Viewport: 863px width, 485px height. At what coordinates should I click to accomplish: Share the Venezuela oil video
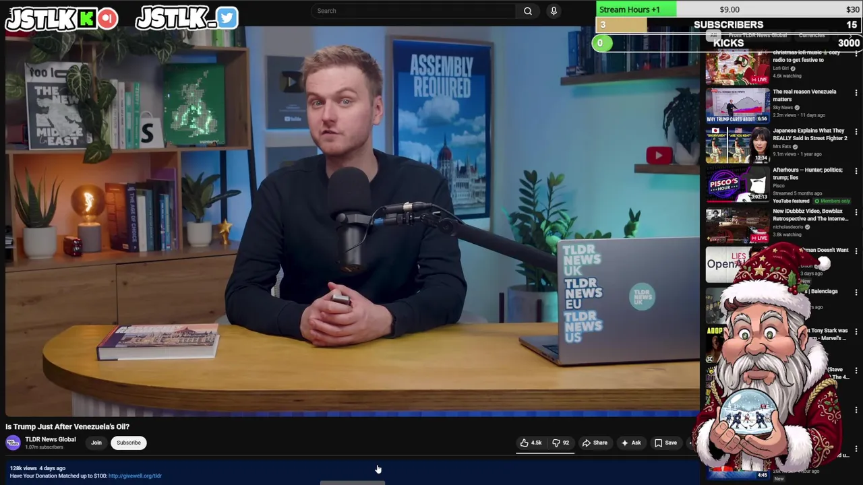(x=595, y=443)
